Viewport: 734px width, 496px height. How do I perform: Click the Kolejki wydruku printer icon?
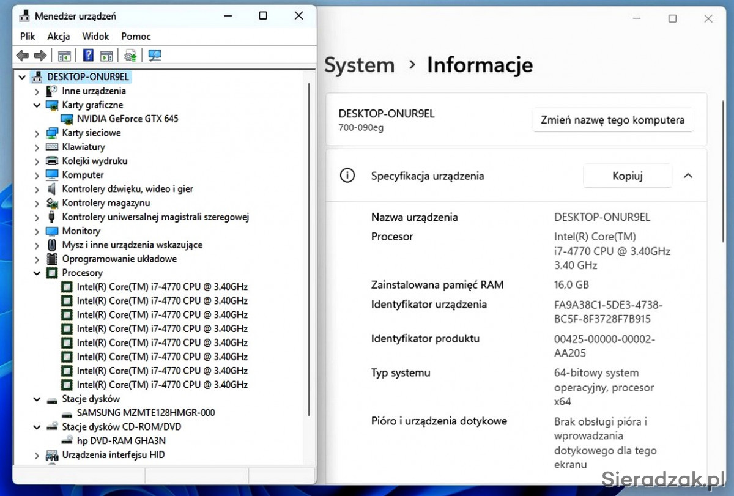coord(52,161)
